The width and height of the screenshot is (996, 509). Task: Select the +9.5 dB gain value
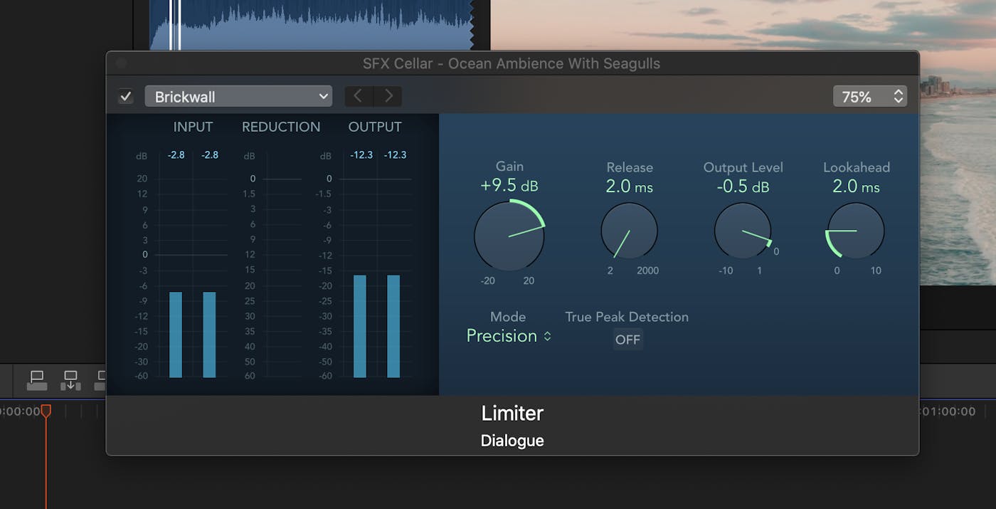(x=509, y=186)
